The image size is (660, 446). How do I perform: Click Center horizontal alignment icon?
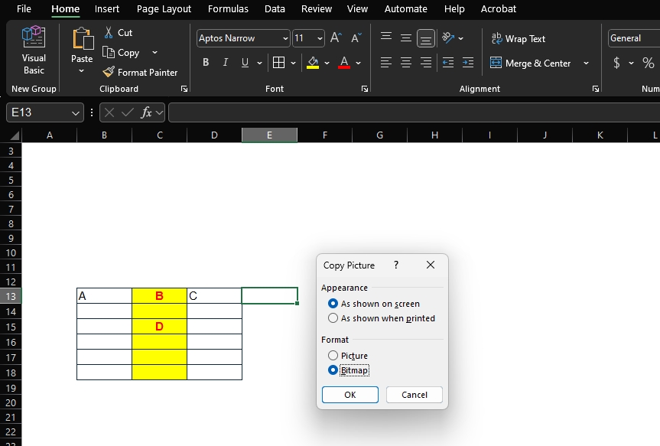coord(406,63)
